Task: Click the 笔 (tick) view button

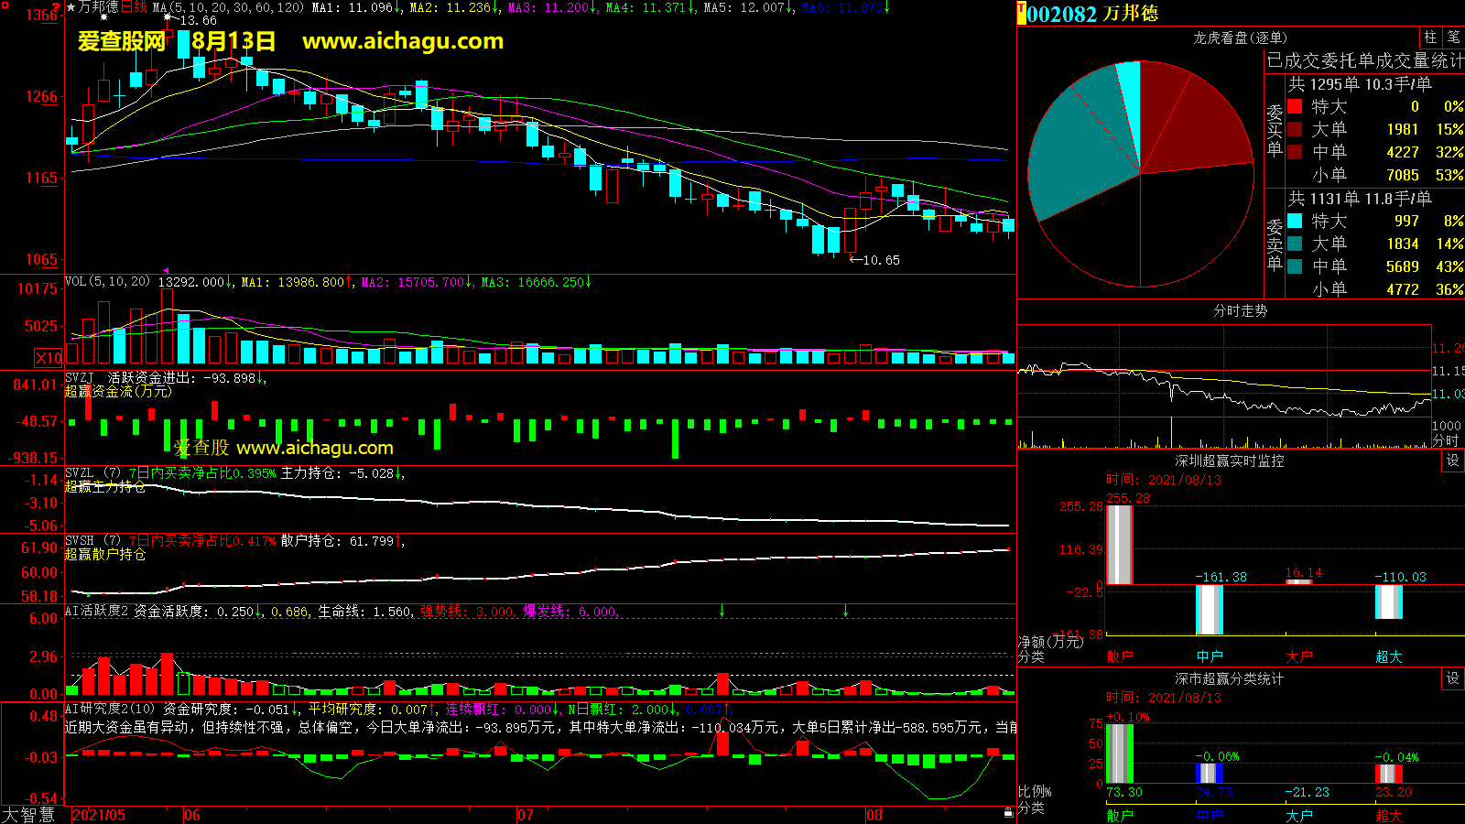Action: point(1453,38)
